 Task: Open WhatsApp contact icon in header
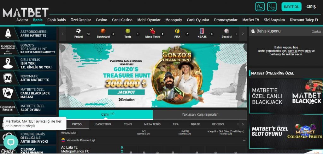[x=260, y=7]
